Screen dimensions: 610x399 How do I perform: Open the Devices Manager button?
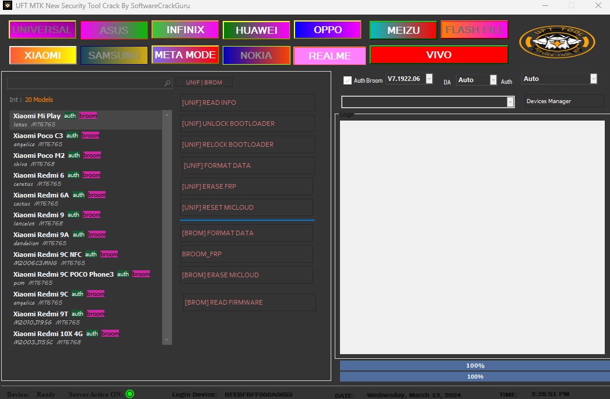pos(564,101)
